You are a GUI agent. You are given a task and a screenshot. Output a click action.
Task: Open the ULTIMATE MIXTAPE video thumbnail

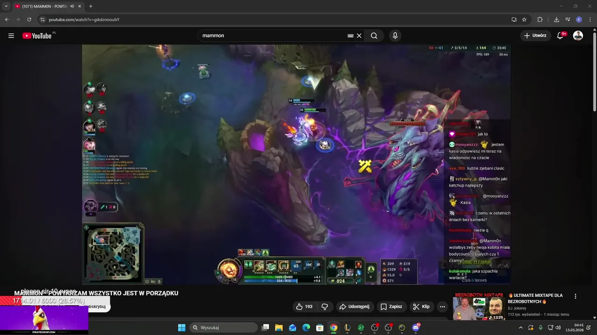coord(479,306)
